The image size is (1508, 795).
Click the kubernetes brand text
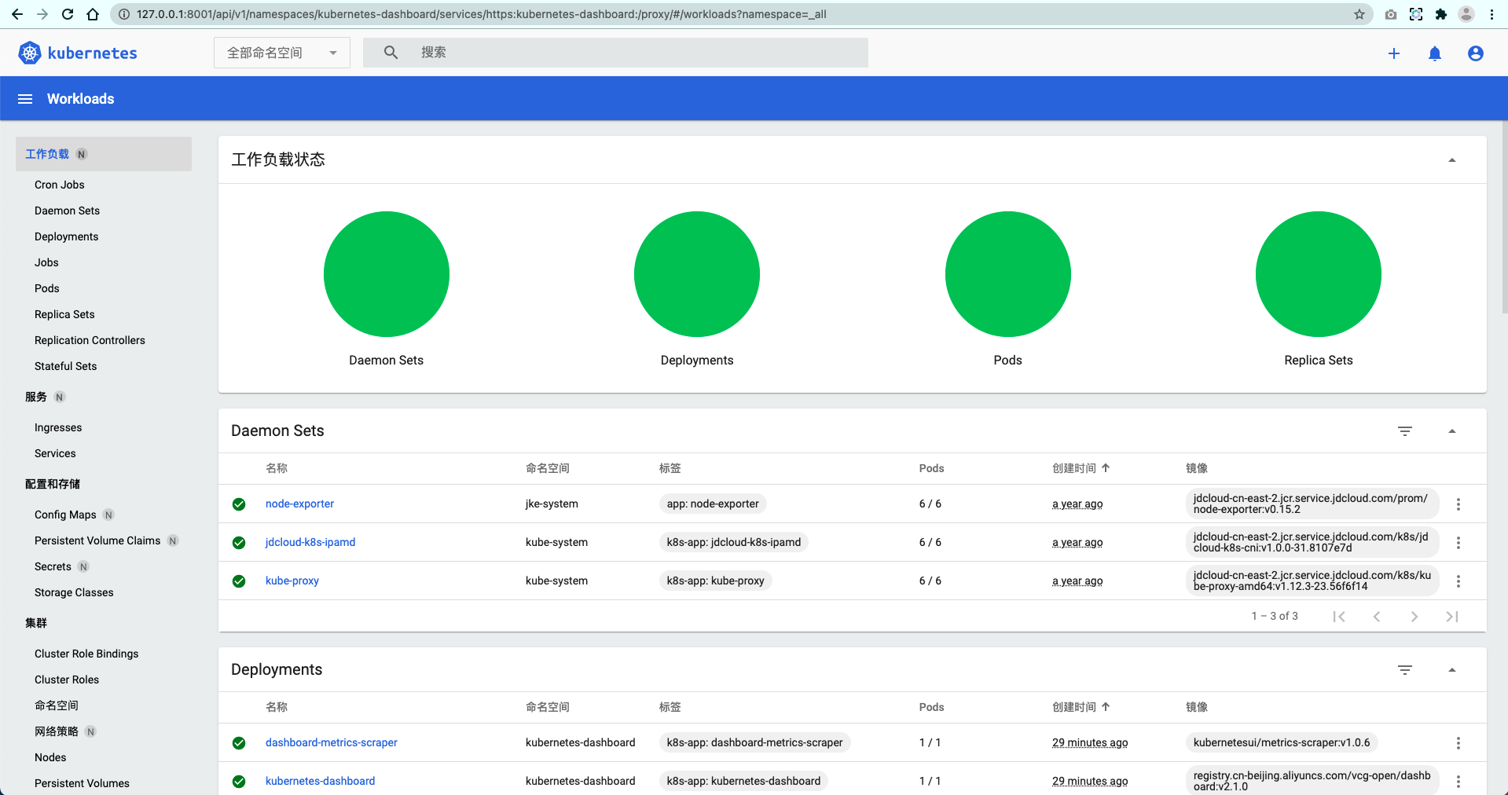point(93,53)
